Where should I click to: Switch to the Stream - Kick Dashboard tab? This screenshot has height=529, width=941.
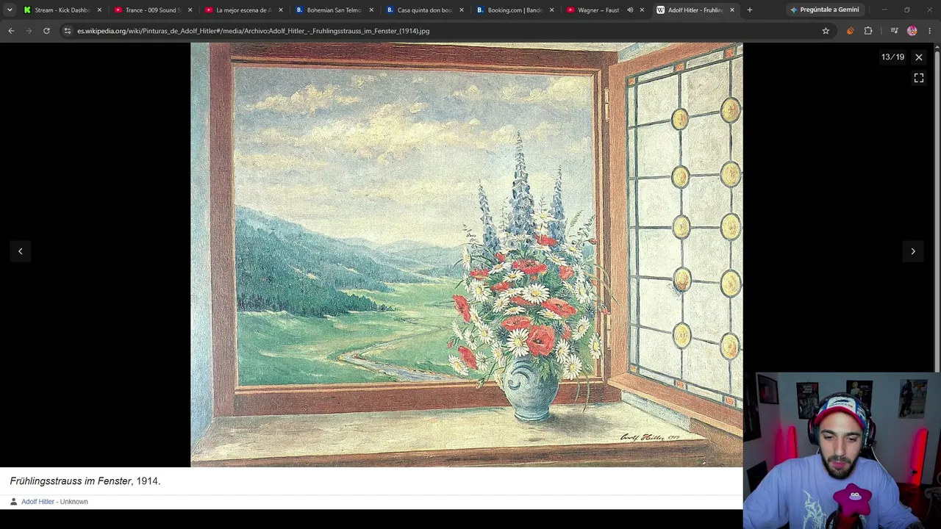tap(62, 10)
